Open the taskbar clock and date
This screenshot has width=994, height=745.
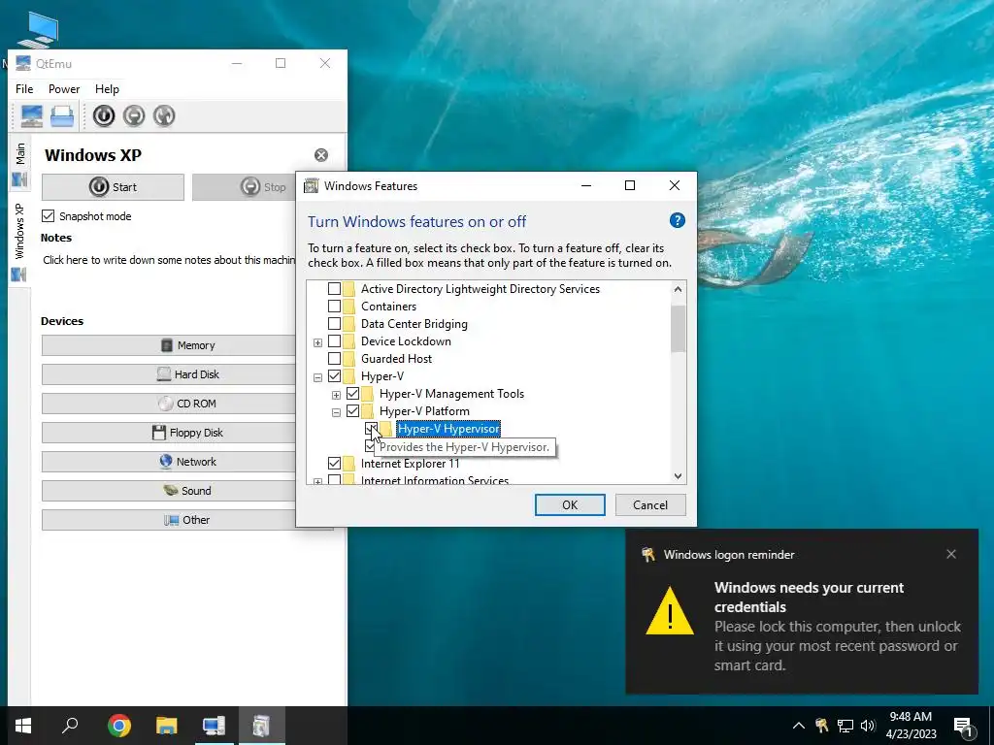911,726
